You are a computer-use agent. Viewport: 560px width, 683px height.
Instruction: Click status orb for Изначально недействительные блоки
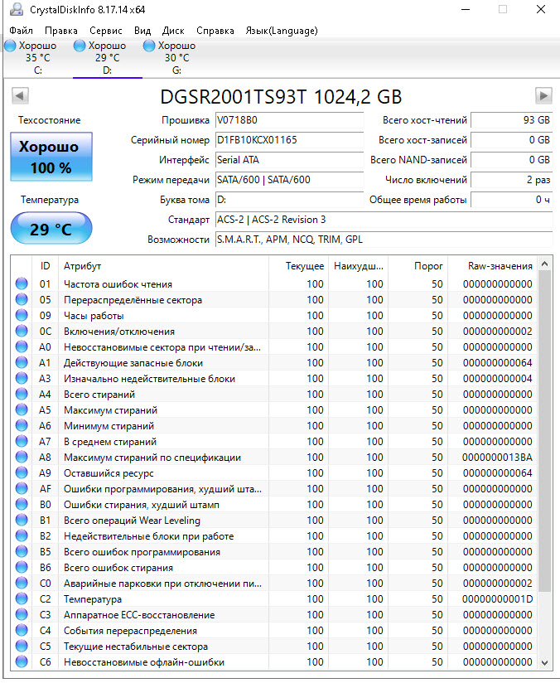(x=22, y=378)
